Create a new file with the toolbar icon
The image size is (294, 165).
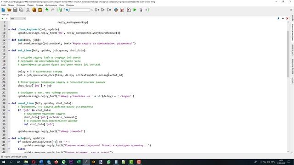click(x=3, y=10)
